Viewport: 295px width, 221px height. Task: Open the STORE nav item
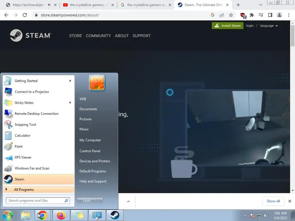75,36
